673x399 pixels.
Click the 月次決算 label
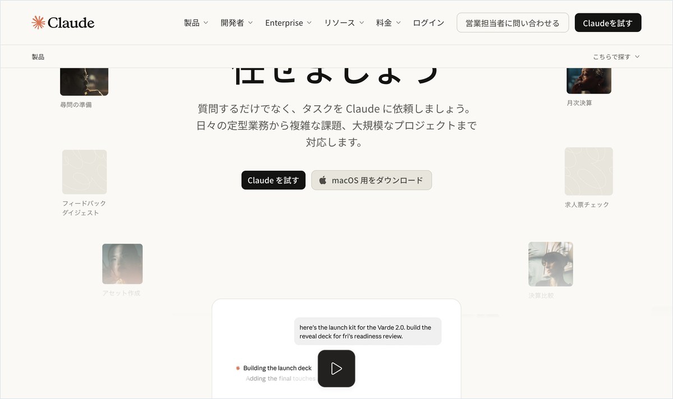pyautogui.click(x=579, y=103)
